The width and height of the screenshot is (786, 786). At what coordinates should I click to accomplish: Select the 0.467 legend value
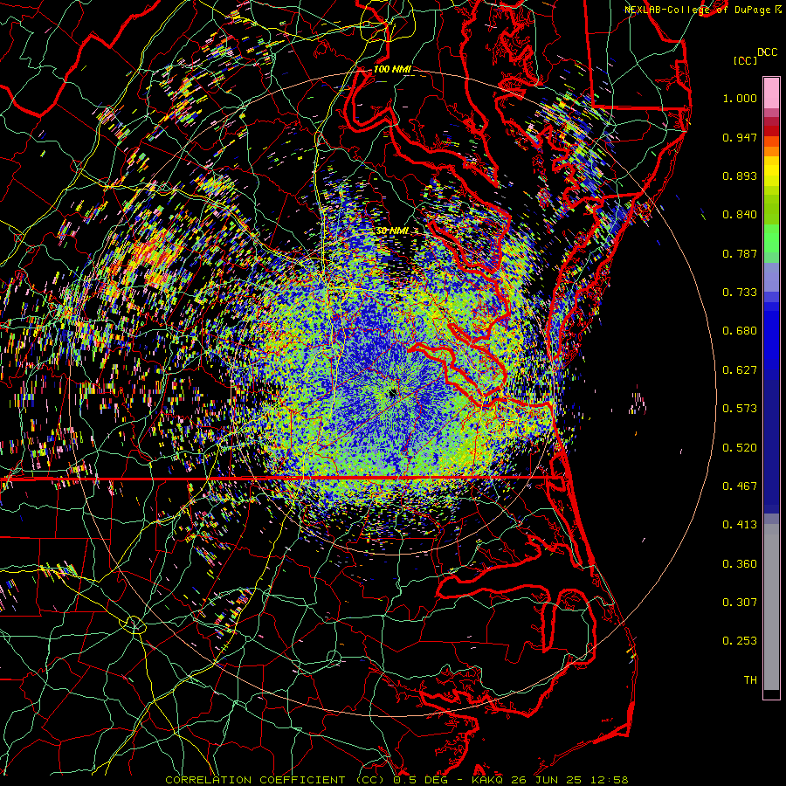click(740, 486)
